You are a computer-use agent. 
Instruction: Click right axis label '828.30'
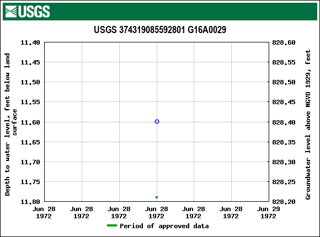pyautogui.click(x=284, y=162)
